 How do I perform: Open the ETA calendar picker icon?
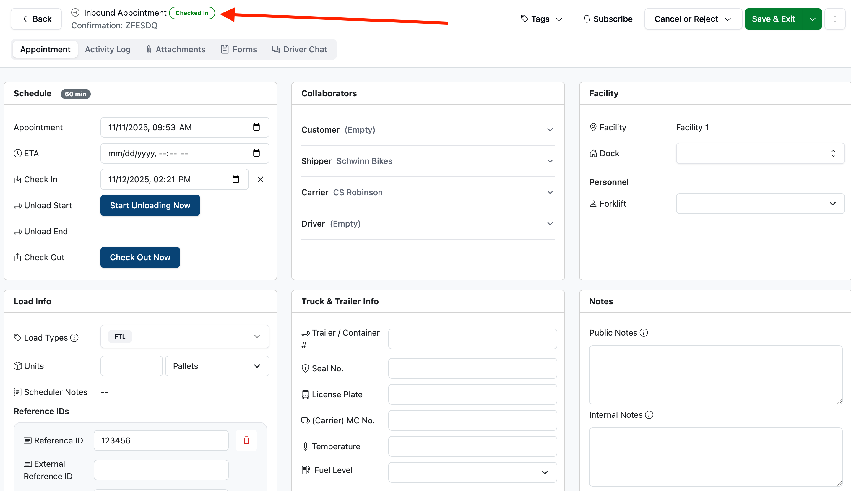tap(256, 153)
